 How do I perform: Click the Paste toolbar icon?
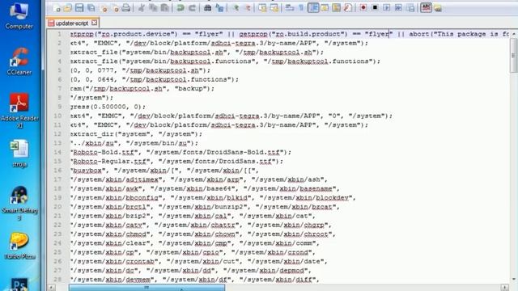coord(164,8)
